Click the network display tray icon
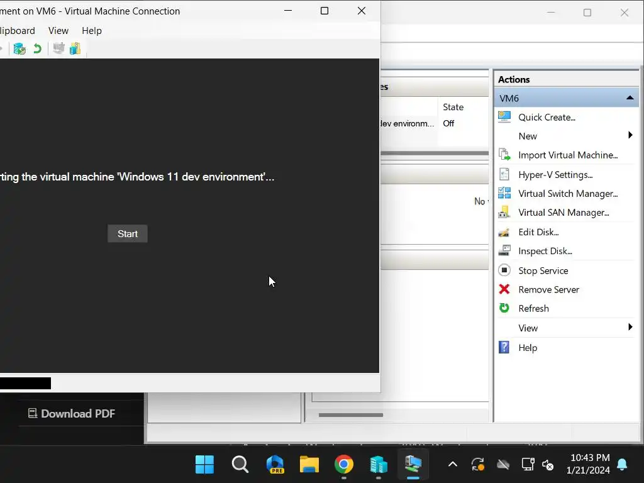644x483 pixels. [528, 465]
